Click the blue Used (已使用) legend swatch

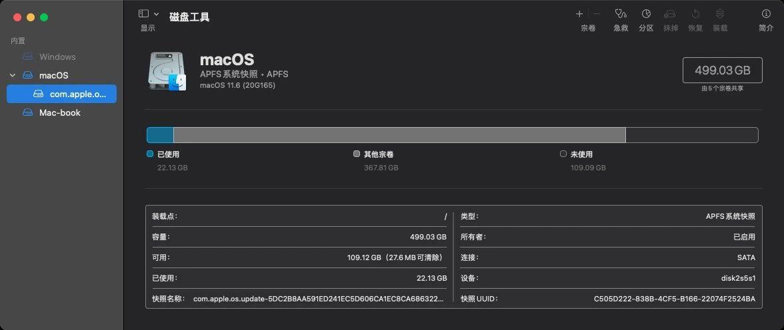click(150, 154)
